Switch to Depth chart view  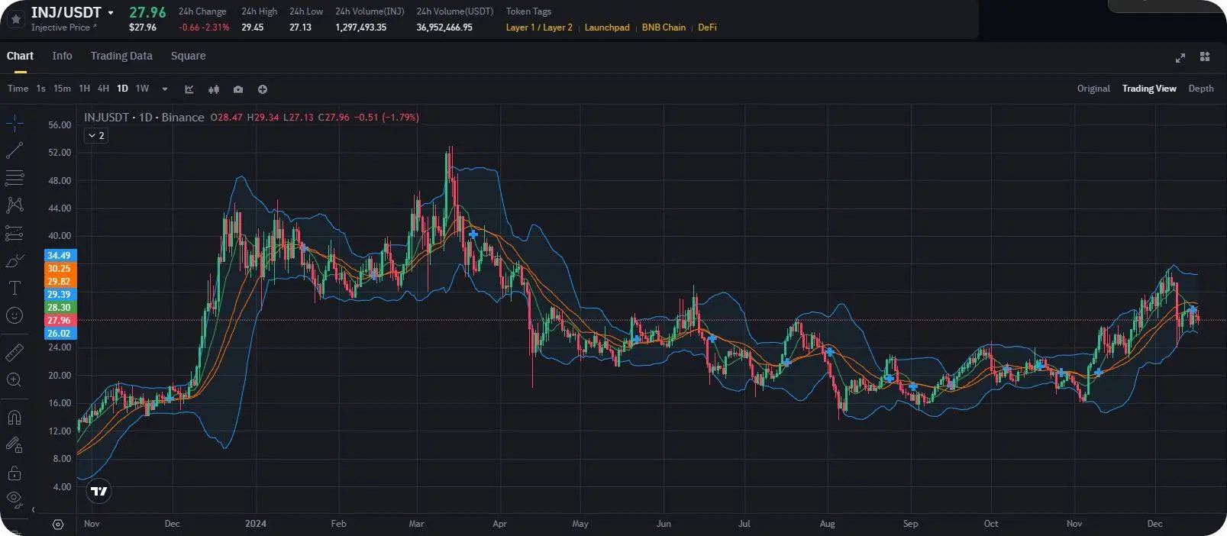1201,89
